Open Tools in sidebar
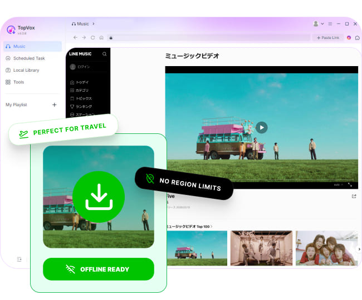This screenshot has height=300, width=362. pos(15,82)
